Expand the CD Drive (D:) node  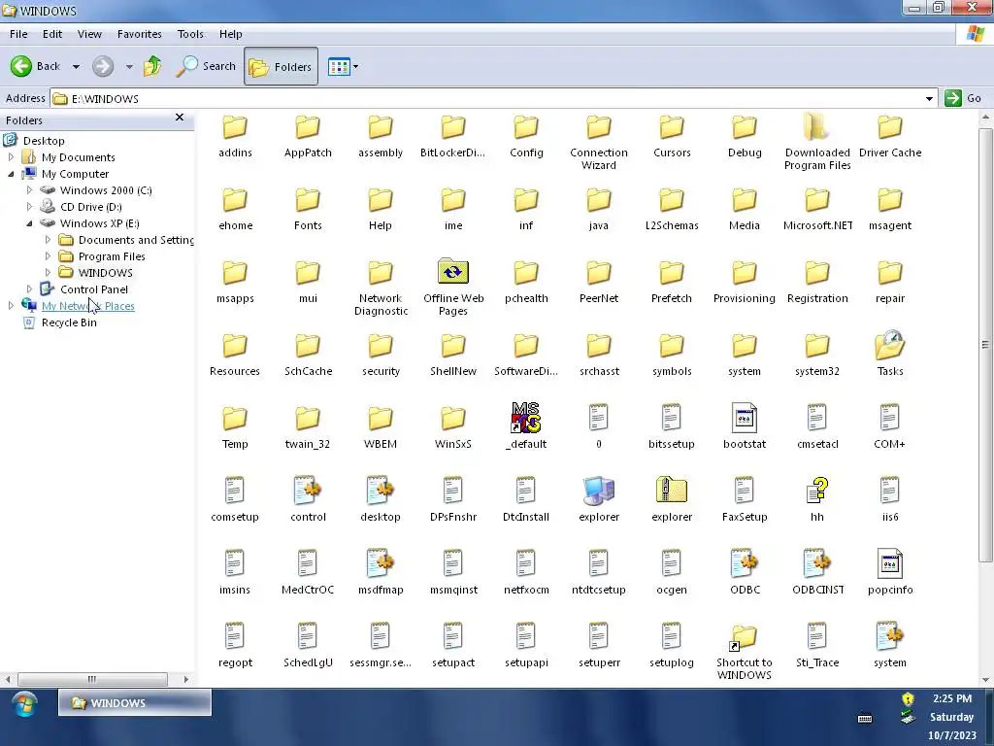click(x=29, y=207)
